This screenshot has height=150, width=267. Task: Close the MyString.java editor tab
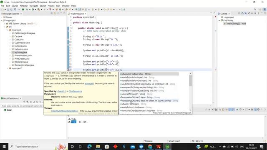tap(86, 14)
